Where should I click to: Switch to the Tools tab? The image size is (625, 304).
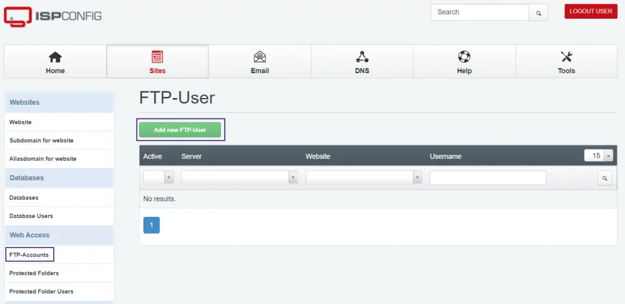click(566, 62)
